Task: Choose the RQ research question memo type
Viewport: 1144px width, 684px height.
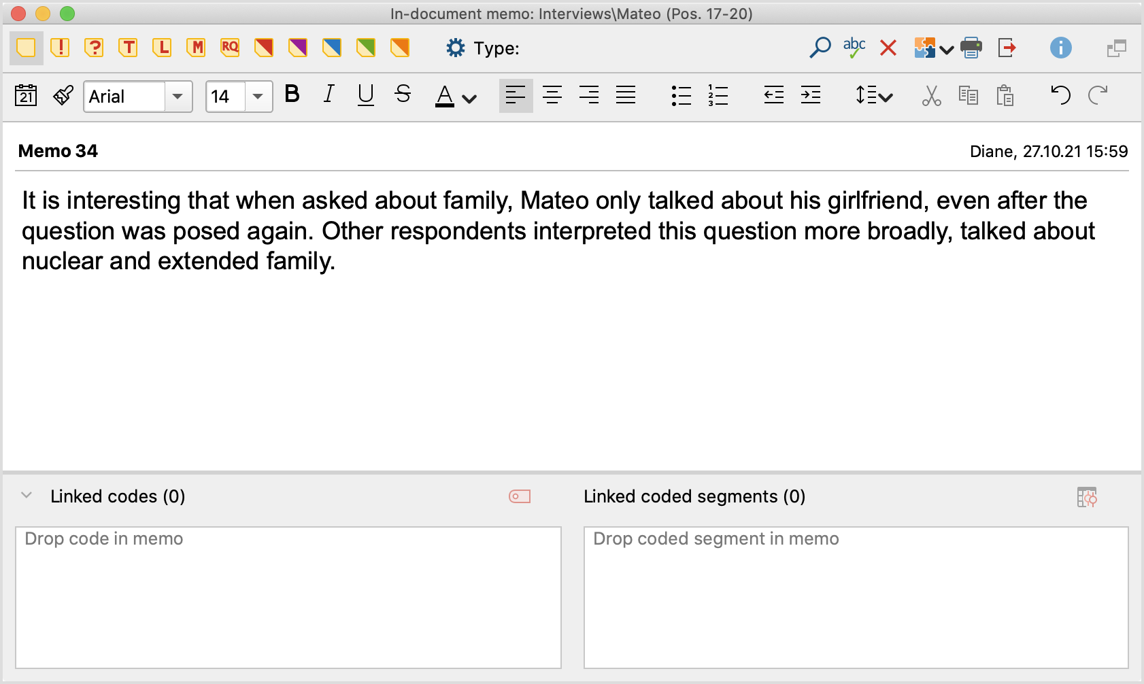Action: coord(230,48)
